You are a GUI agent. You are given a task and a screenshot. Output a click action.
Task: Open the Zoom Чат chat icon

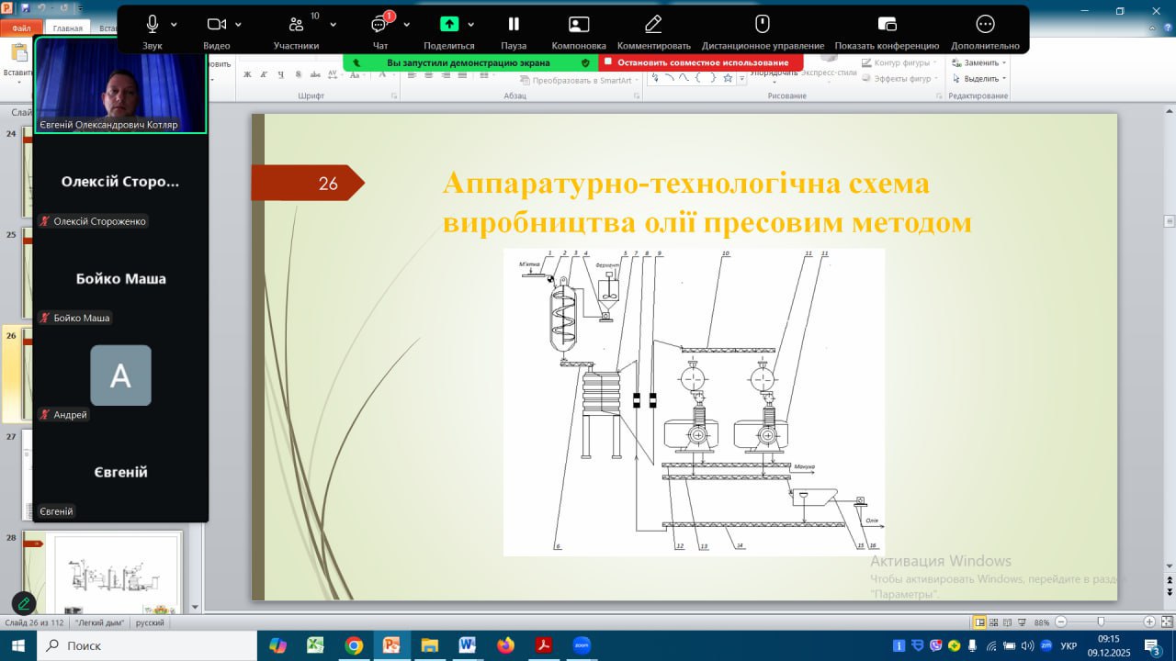(379, 24)
